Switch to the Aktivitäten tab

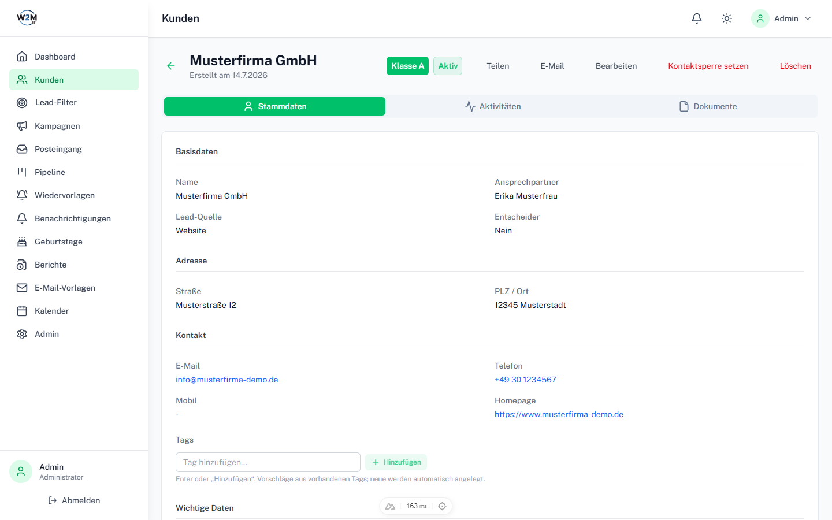(x=493, y=106)
